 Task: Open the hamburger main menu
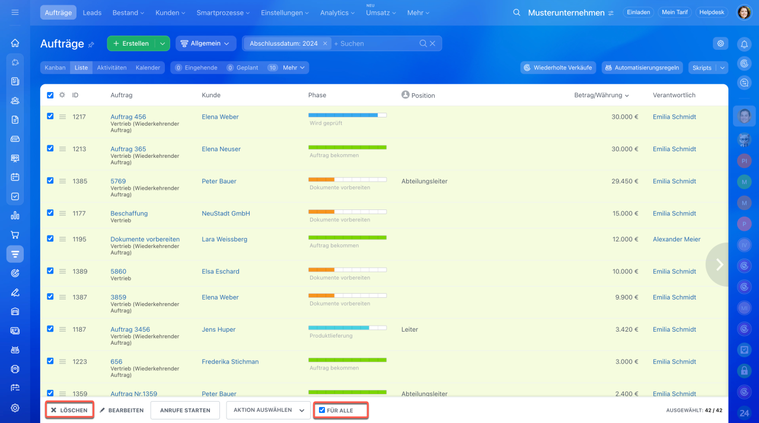pyautogui.click(x=15, y=12)
